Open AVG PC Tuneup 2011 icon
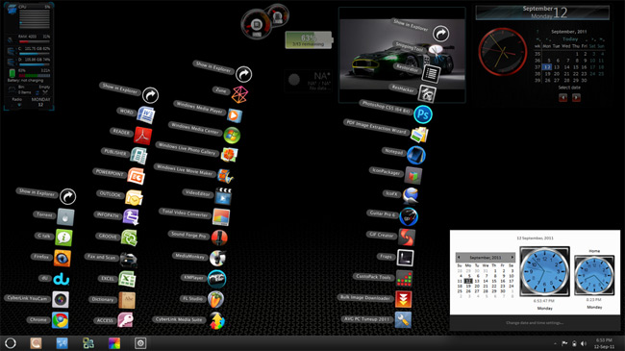The height and width of the screenshot is (351, 625). tap(403, 320)
